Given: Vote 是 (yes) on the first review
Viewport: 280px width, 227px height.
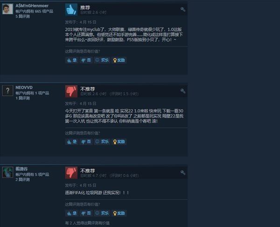Looking at the screenshot, I should pyautogui.click(x=72, y=60).
